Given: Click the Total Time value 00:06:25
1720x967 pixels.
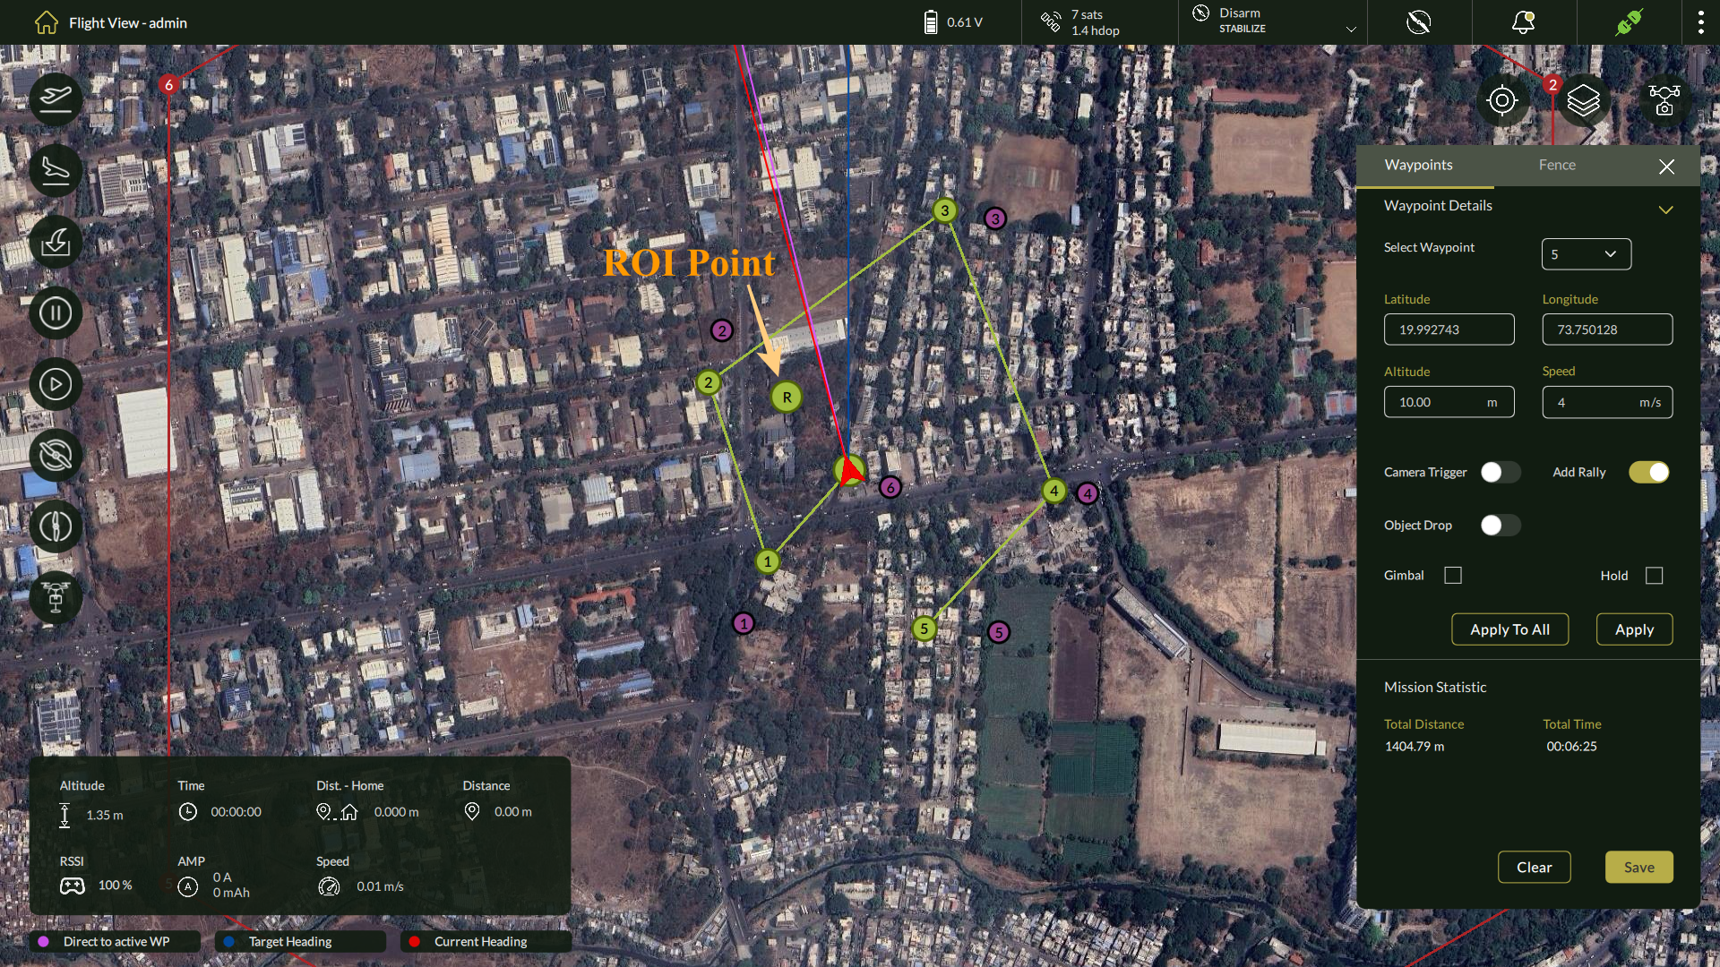Looking at the screenshot, I should tap(1571, 746).
